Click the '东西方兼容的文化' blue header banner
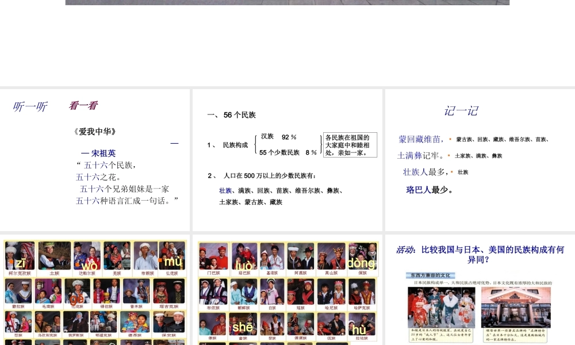The height and width of the screenshot is (345, 575). tap(432, 275)
